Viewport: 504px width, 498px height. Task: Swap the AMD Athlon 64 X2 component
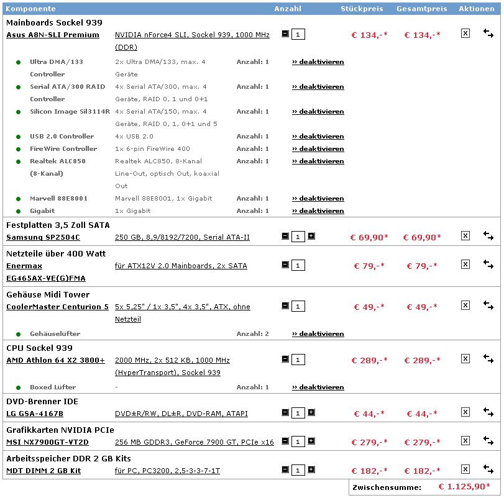[488, 359]
